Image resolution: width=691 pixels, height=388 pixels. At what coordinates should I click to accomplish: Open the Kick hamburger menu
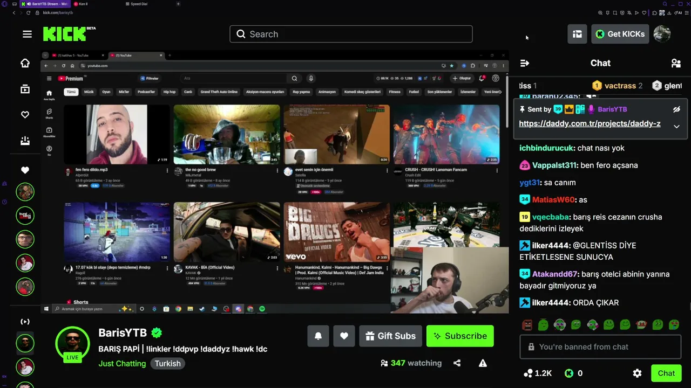(27, 34)
